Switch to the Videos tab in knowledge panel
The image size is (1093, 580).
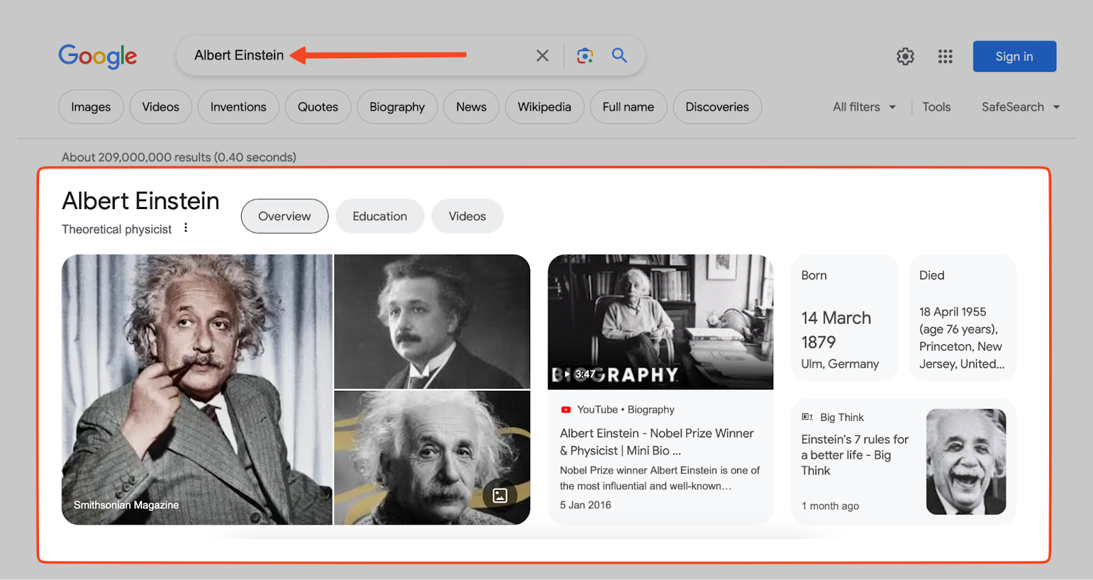(x=467, y=216)
